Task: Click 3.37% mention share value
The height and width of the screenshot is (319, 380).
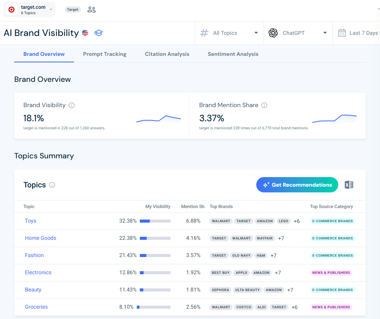Action: [211, 118]
